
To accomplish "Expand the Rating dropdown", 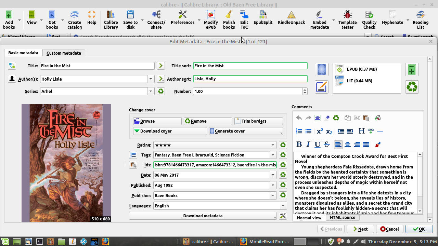I will click(x=273, y=145).
